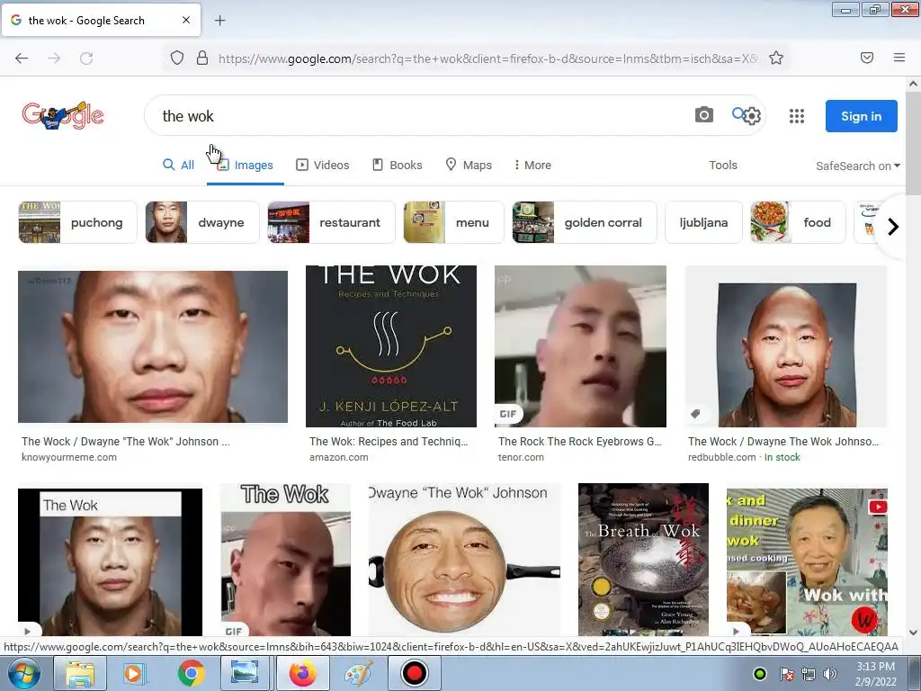Click the redbubble.com In stock source

[744, 457]
